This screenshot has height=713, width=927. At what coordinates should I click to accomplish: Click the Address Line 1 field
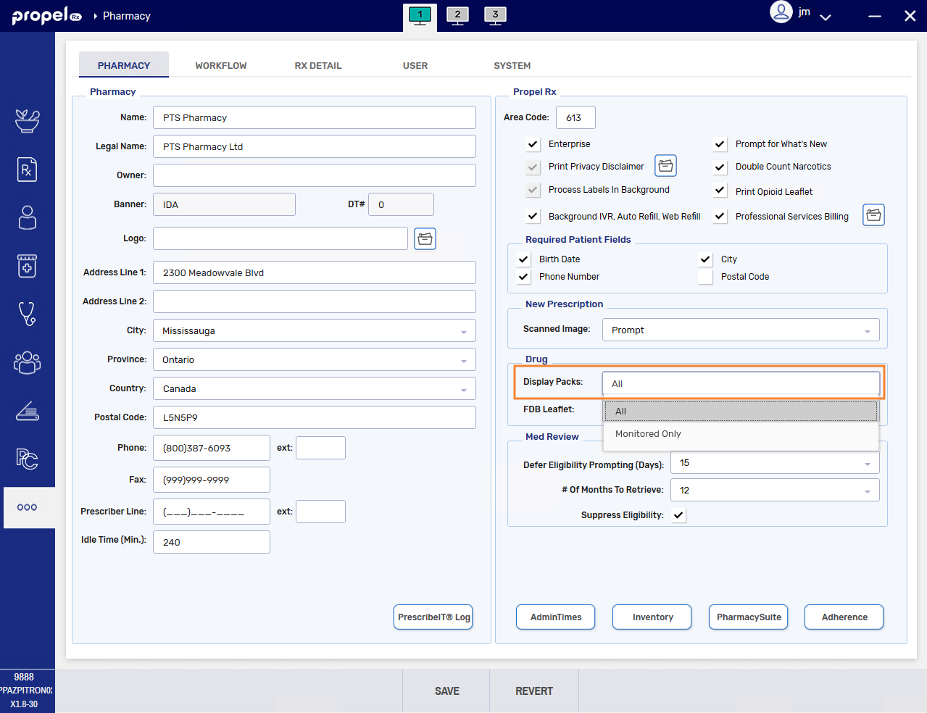[x=315, y=272]
